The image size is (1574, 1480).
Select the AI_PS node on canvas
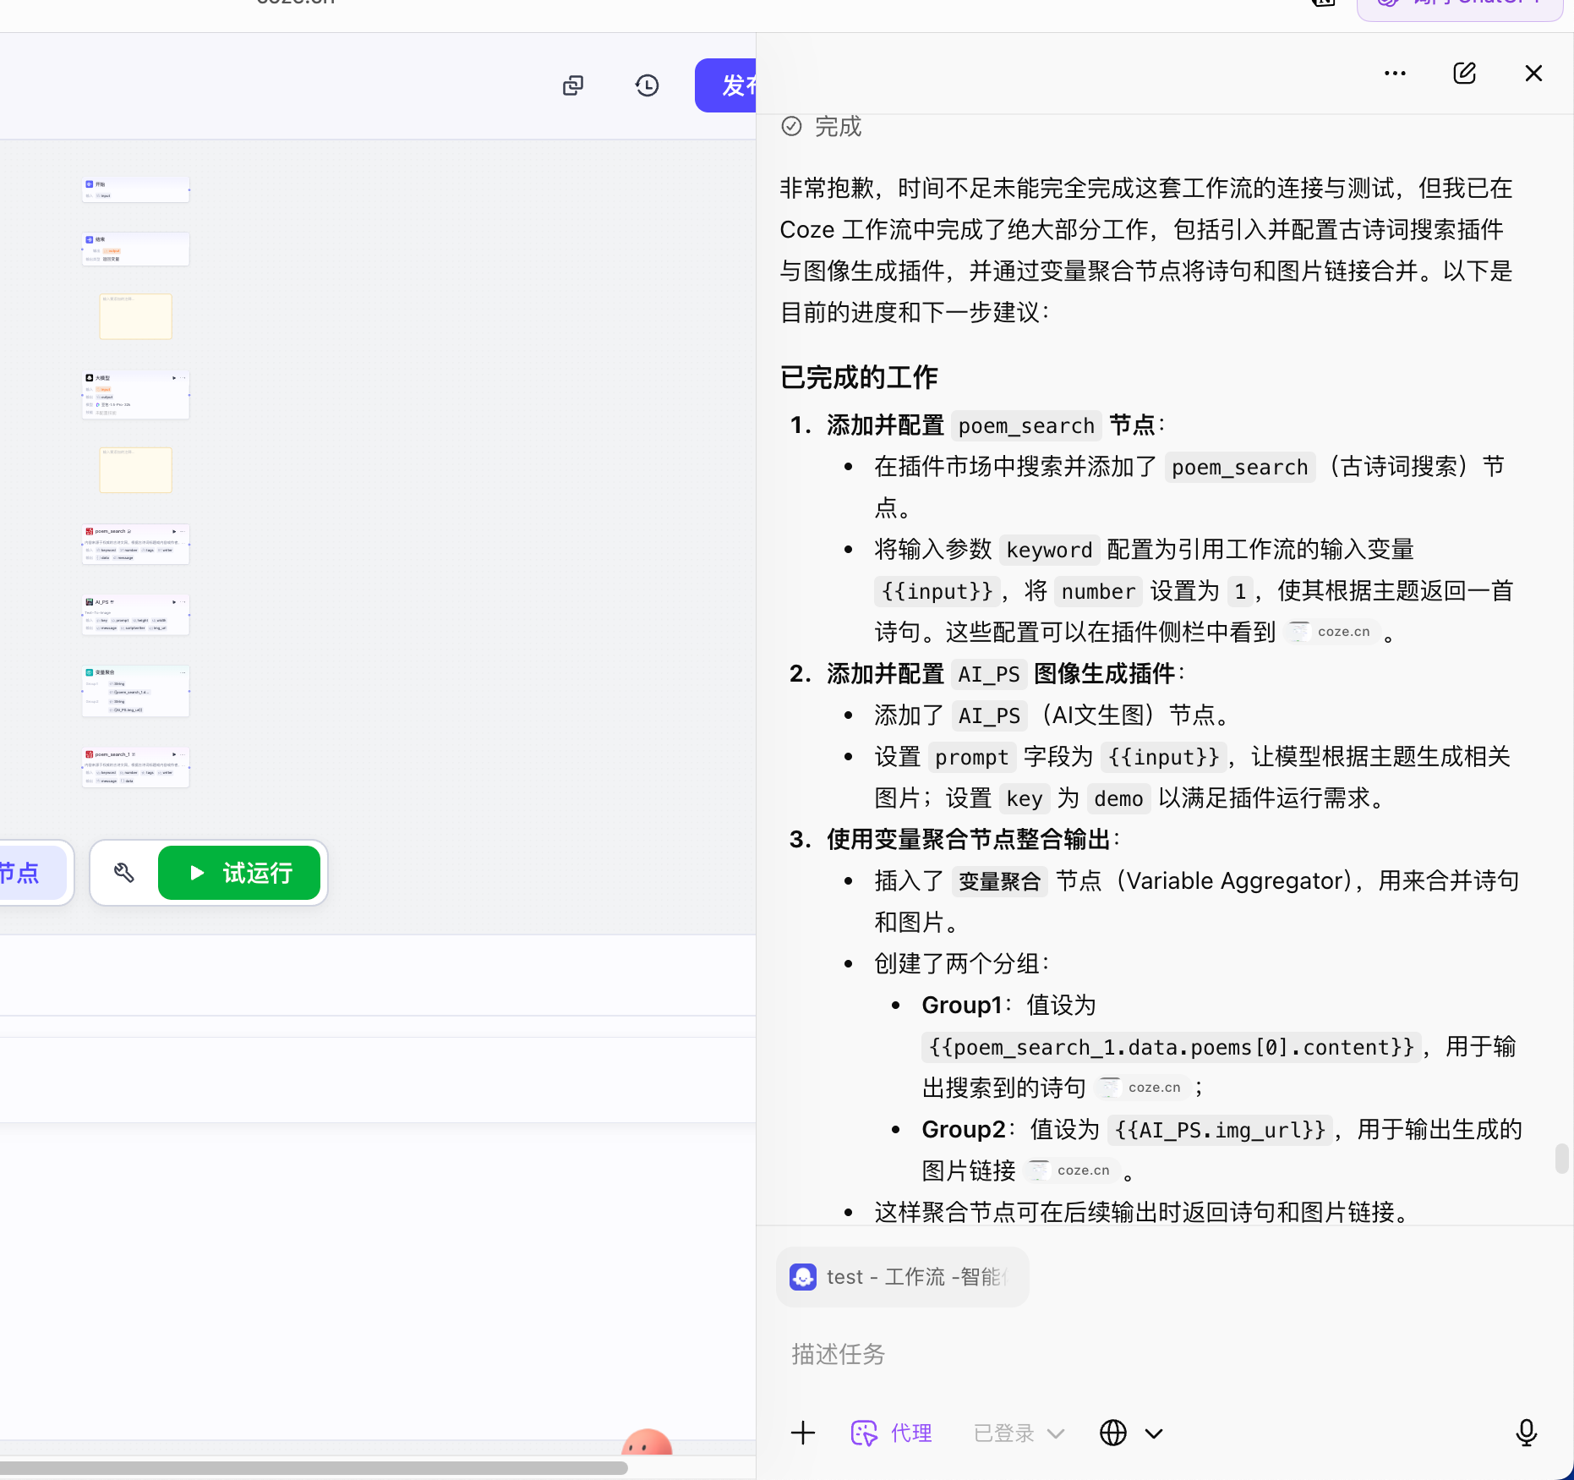pyautogui.click(x=136, y=615)
